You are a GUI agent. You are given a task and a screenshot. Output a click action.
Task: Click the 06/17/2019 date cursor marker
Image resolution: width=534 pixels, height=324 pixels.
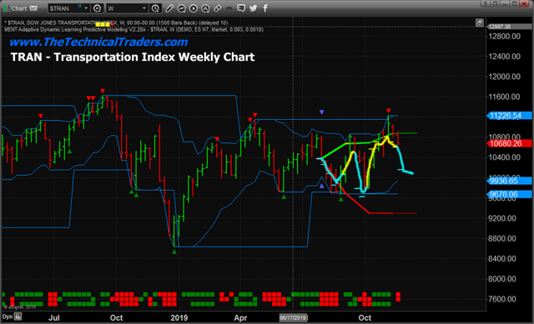pos(293,318)
